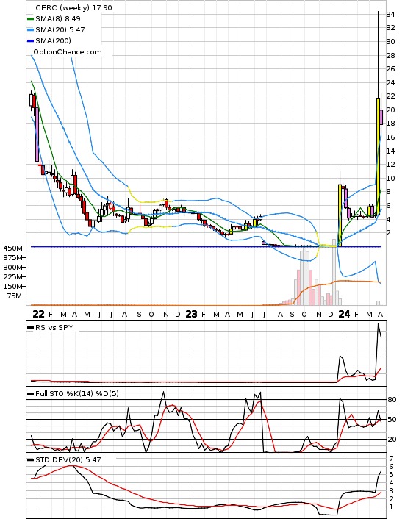Click the light blue SMA(20) legend swatch
The height and width of the screenshot is (519, 416).
(x=30, y=30)
